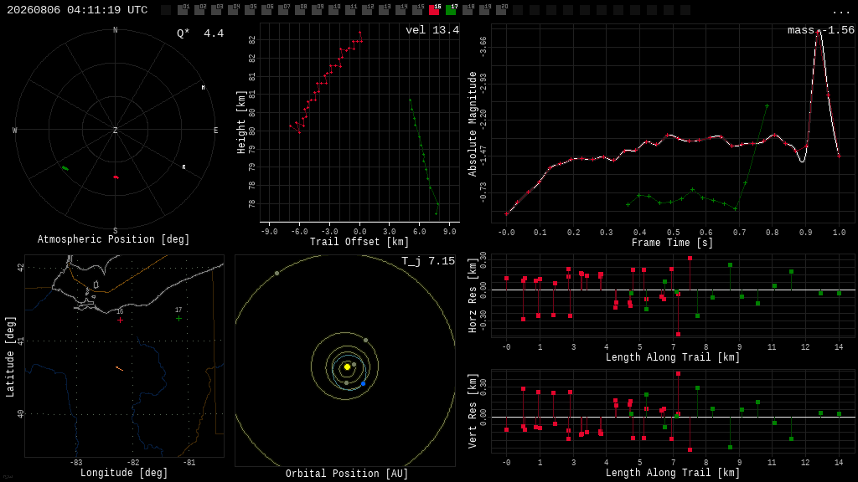Select station slot 10 box
The image size is (858, 482).
(333, 9)
